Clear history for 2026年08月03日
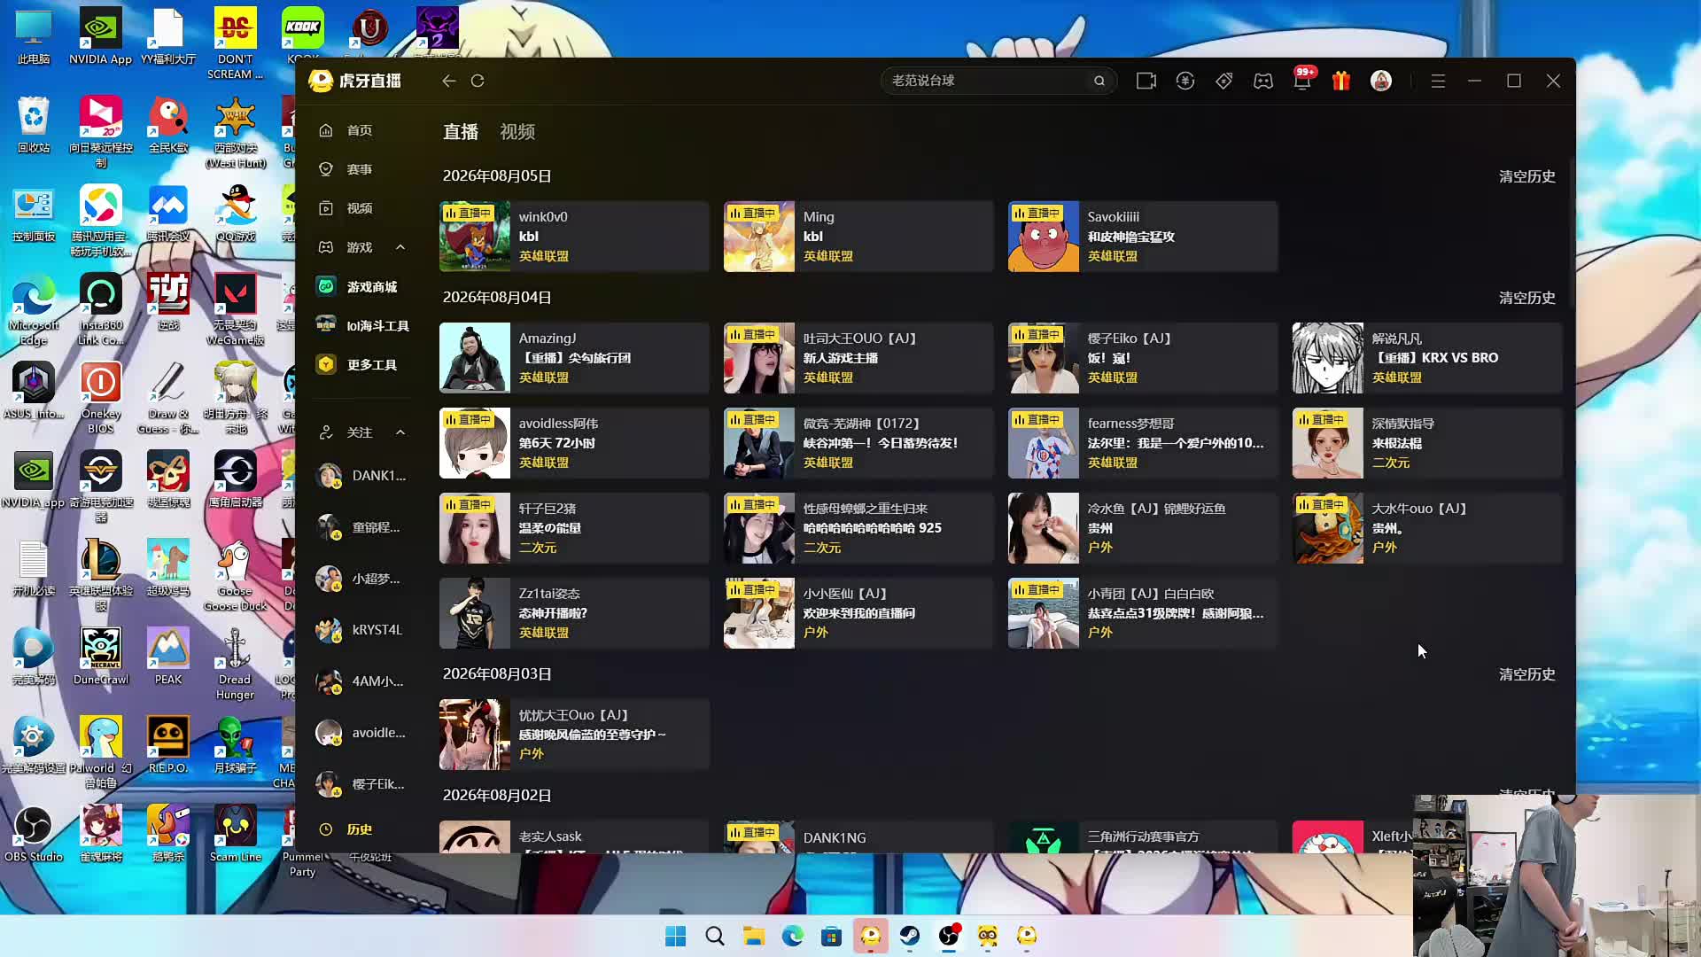Viewport: 1701px width, 957px height. point(1526,674)
